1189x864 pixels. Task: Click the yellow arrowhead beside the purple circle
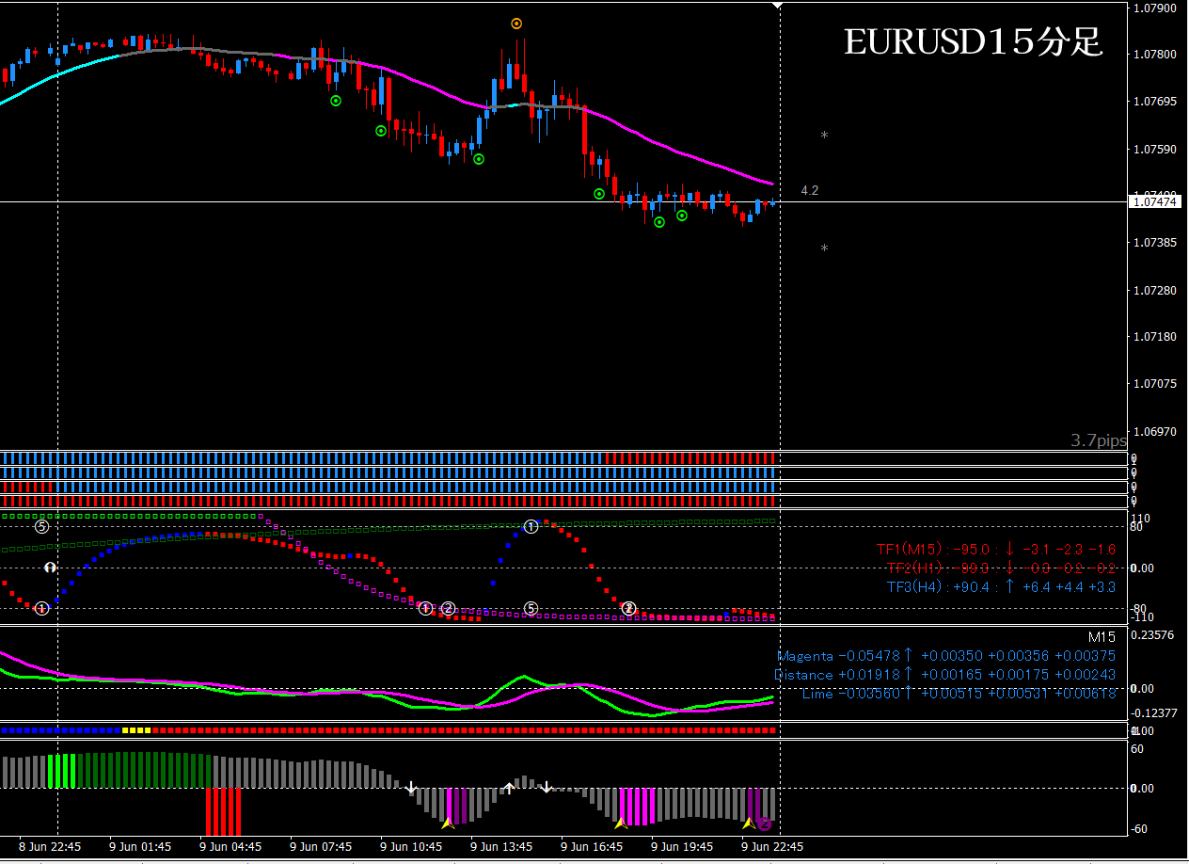748,824
